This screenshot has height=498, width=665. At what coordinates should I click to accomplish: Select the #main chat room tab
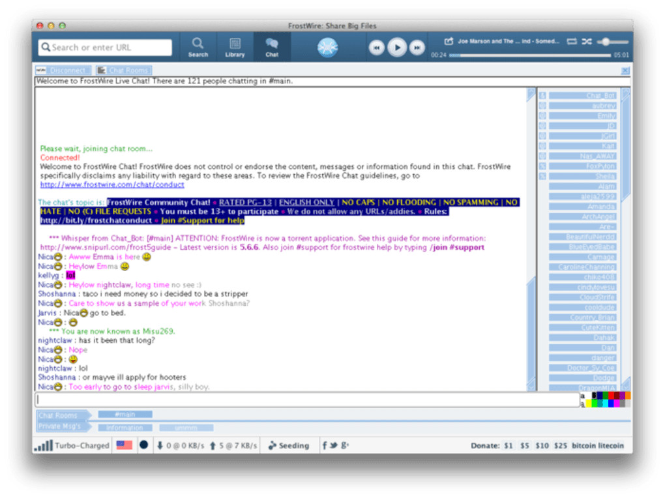(x=125, y=414)
